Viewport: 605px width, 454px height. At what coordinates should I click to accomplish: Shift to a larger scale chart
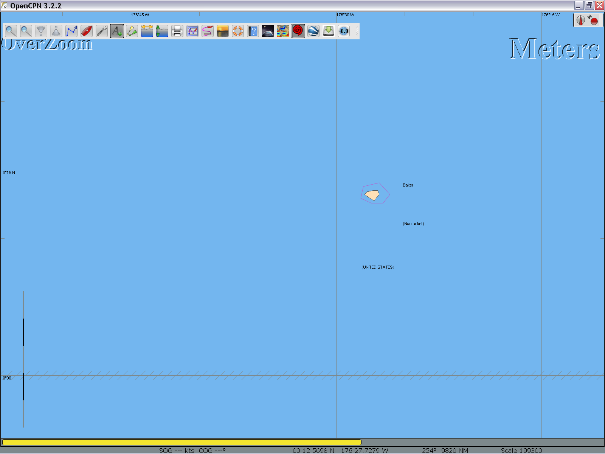click(41, 31)
